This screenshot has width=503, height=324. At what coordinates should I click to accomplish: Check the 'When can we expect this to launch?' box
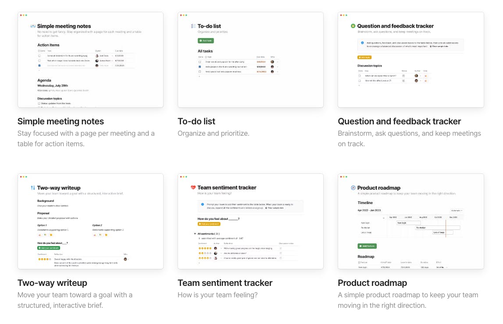(x=360, y=76)
